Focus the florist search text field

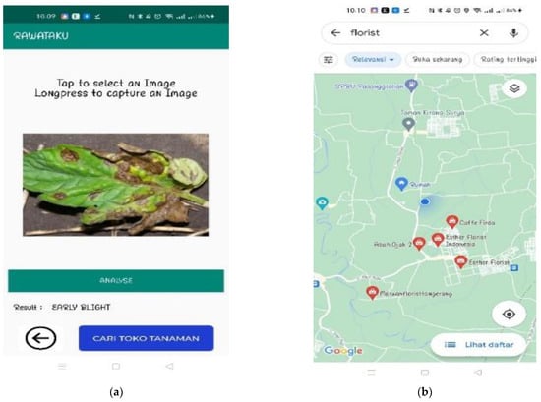(410, 33)
